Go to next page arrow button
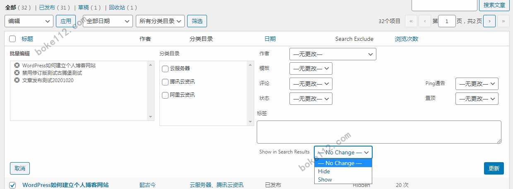The image size is (513, 189). 489,21
